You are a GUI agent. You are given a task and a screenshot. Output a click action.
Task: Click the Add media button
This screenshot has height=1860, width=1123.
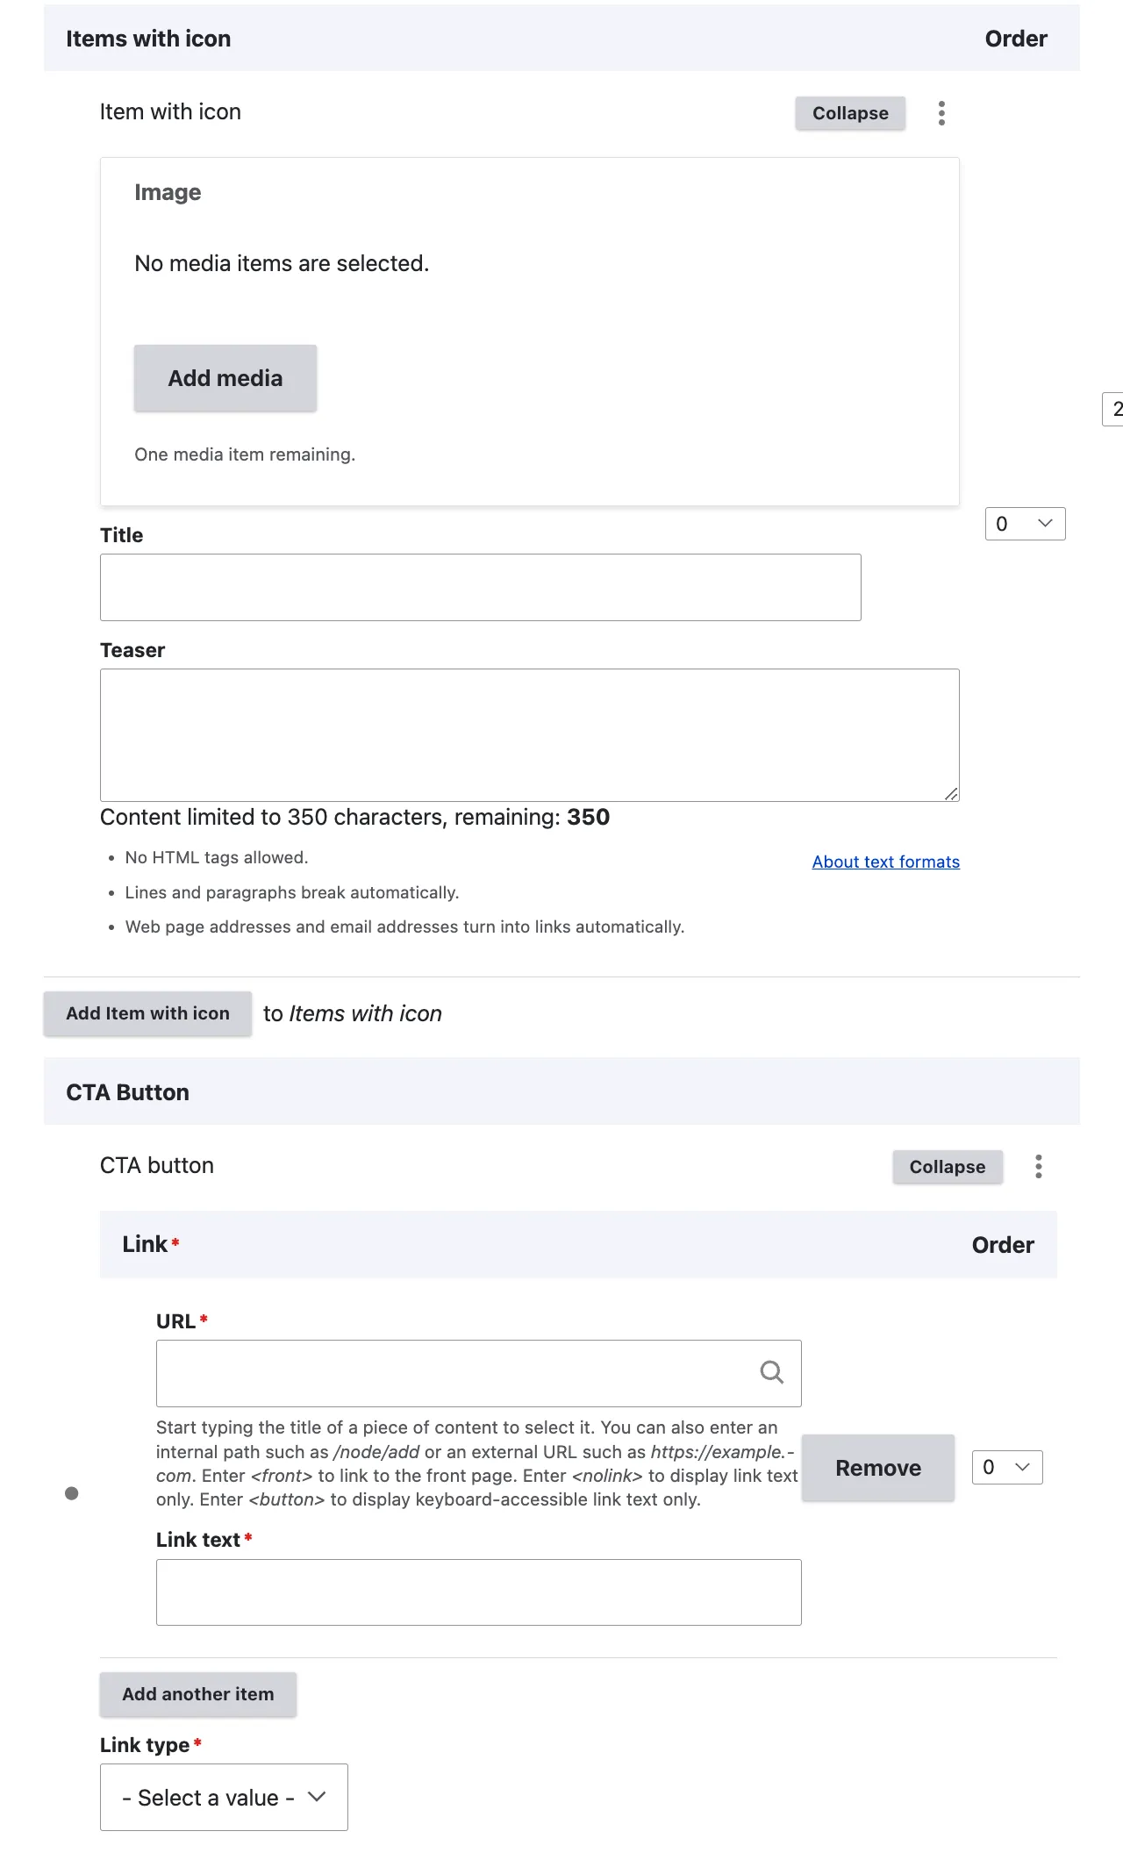coord(225,378)
